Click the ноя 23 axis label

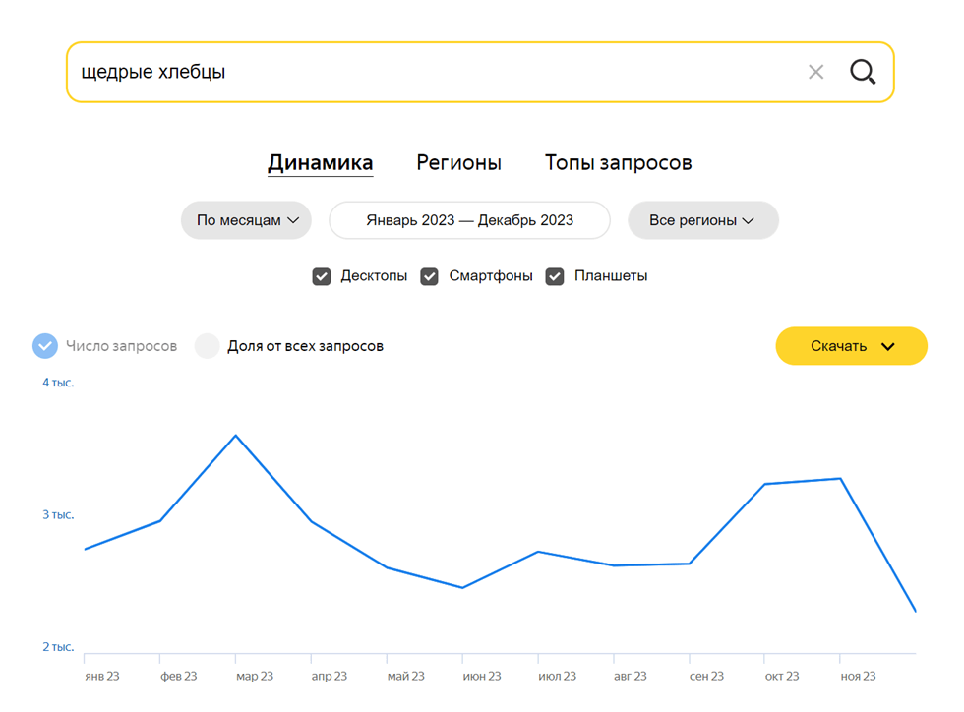[x=858, y=677]
